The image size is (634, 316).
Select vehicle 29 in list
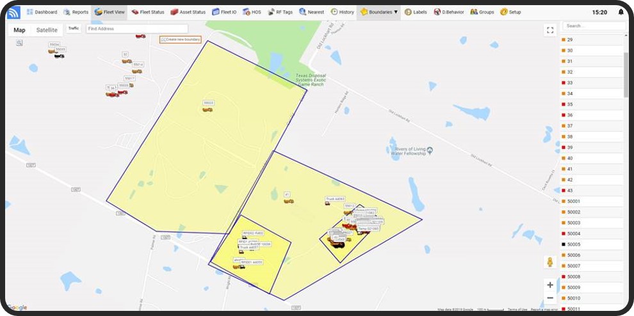(x=592, y=40)
